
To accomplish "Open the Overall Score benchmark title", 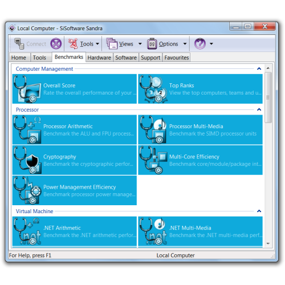I will click(59, 85).
